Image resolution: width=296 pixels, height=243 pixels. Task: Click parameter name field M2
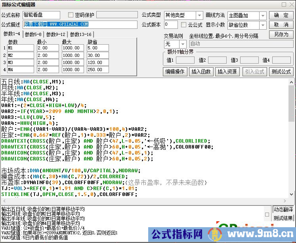(20, 55)
